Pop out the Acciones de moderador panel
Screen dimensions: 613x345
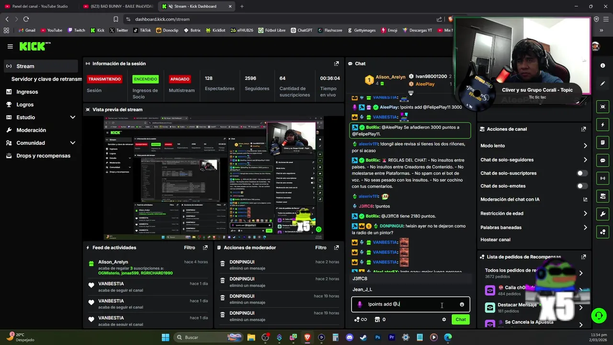[336, 248]
